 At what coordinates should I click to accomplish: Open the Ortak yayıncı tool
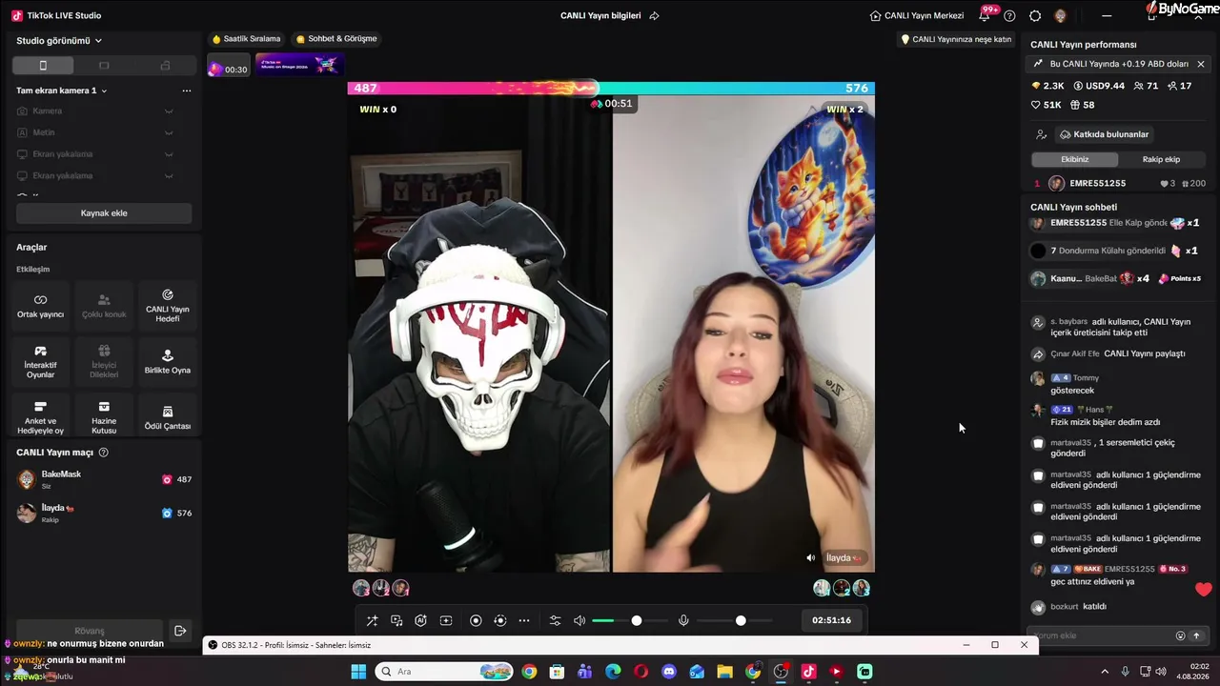pyautogui.click(x=40, y=306)
